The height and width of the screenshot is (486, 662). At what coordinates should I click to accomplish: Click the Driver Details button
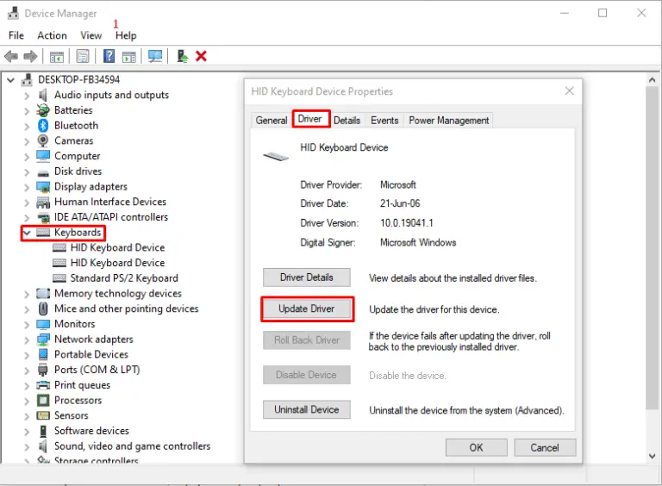click(x=307, y=277)
